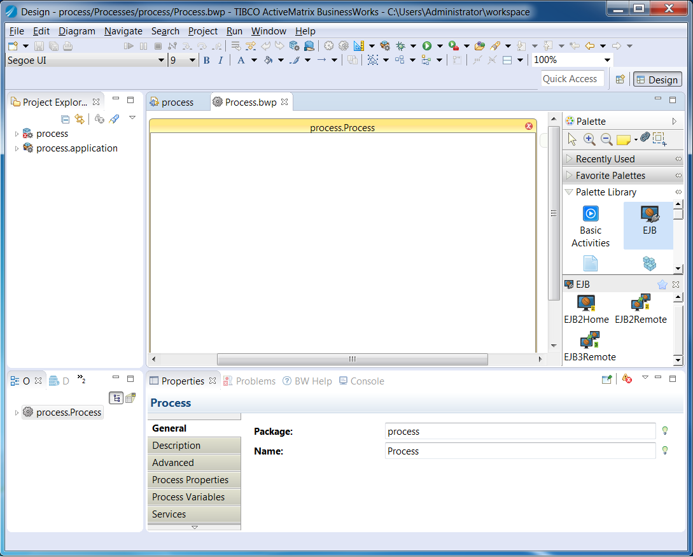This screenshot has height=557, width=693.
Task: Click the Zoom In magnifier tool
Action: (x=589, y=139)
